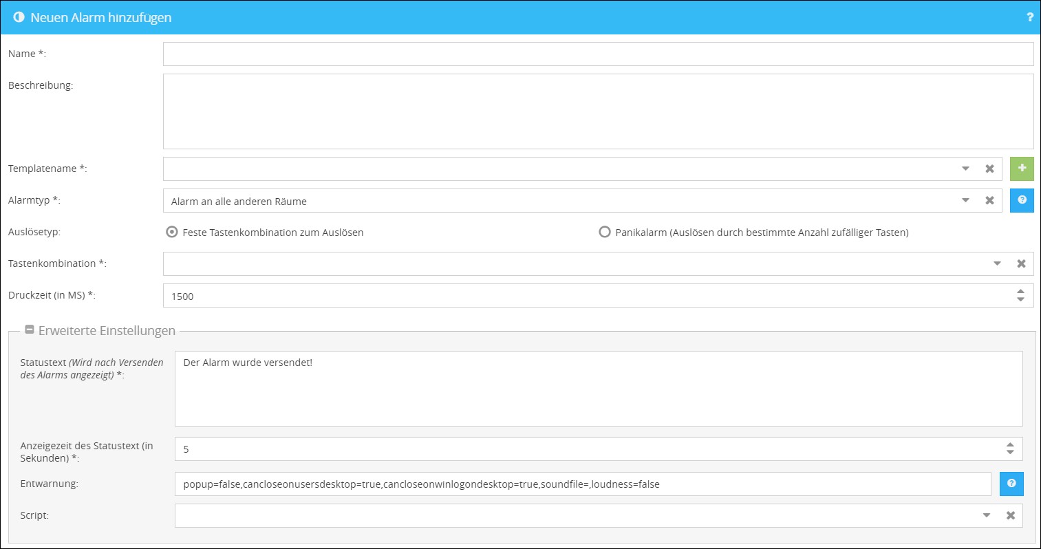Increase Anzeigezeit des Statustext with up arrow

[1010, 444]
